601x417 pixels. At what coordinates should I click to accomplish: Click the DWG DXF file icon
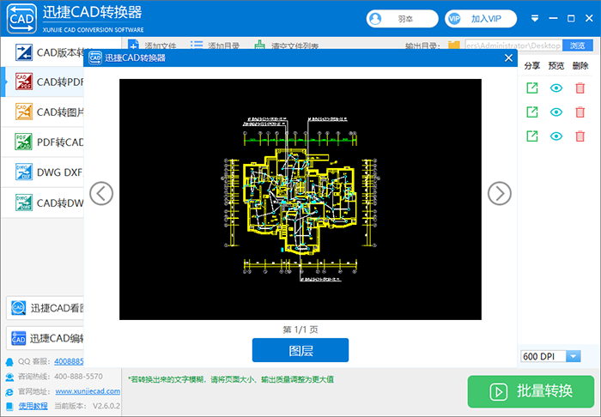point(24,172)
